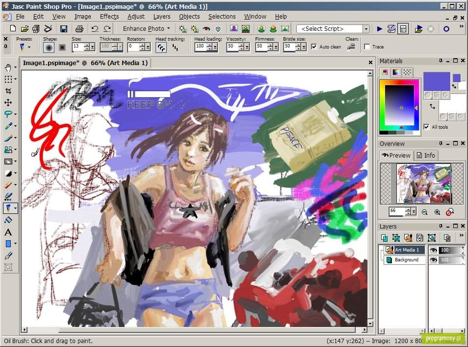
Task: Print the image using the printer icon
Action: (x=79, y=28)
